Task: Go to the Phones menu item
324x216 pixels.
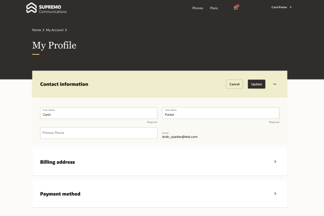Action: click(198, 8)
